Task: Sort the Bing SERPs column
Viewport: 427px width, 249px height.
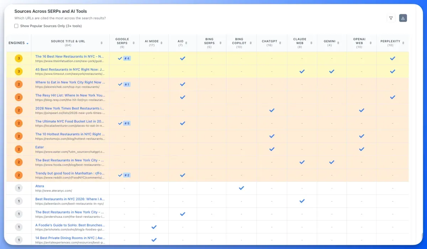Action: (221, 43)
